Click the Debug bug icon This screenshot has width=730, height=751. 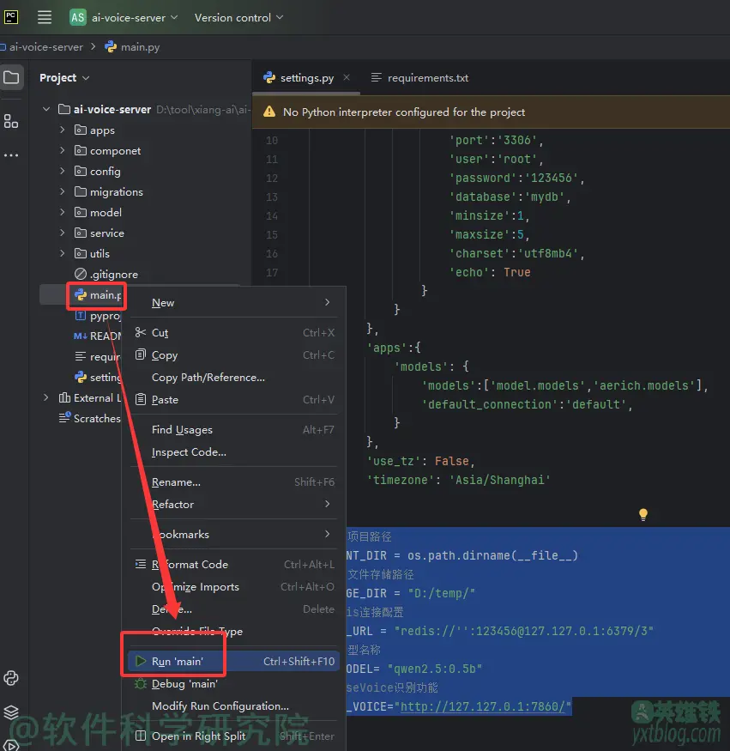[141, 683]
